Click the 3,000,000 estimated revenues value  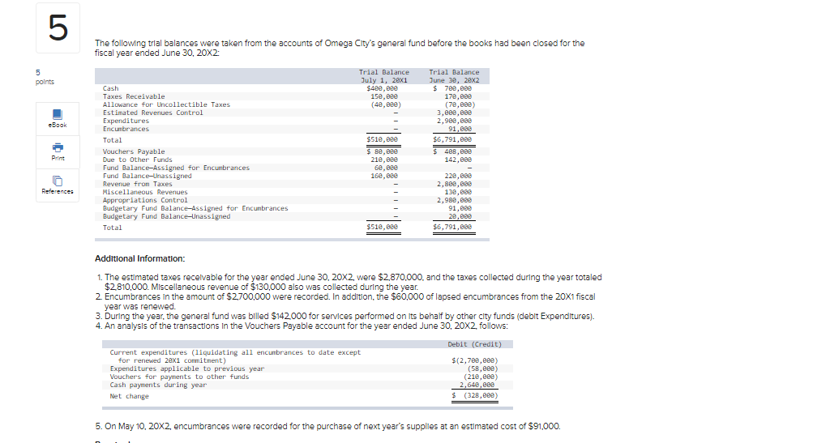tap(454, 113)
